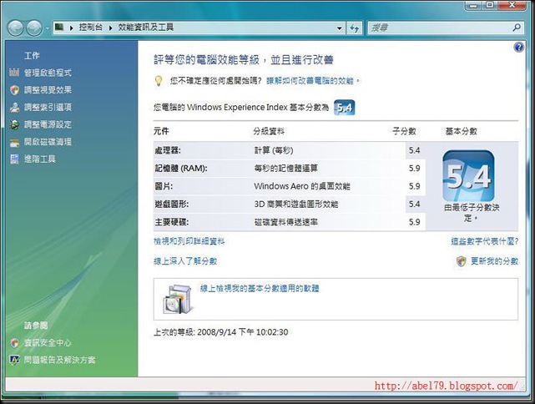The width and height of the screenshot is (535, 404).
Task: Click the icon beside 調整索引選項
Action: [14, 107]
